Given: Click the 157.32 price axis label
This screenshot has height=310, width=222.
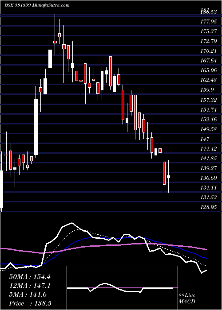Looking at the screenshot, I should point(209,100).
